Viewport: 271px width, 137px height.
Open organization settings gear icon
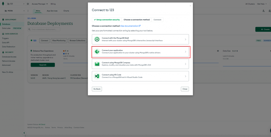click(x=28, y=4)
